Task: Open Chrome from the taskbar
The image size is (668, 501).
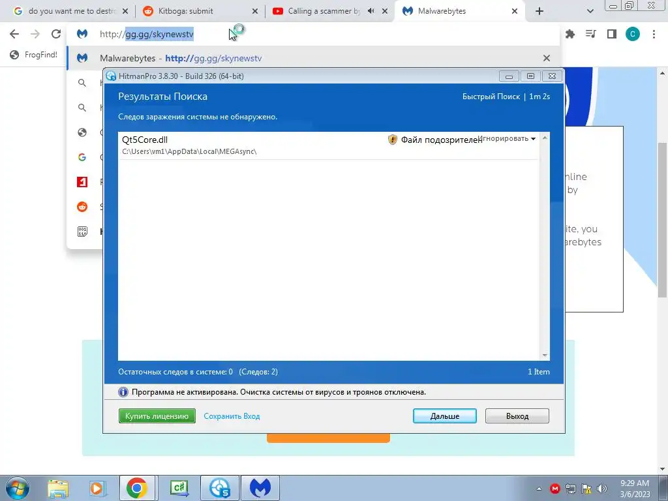Action: pyautogui.click(x=137, y=488)
